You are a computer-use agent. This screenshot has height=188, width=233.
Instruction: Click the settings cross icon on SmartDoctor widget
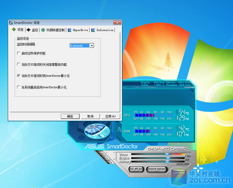click(x=105, y=157)
